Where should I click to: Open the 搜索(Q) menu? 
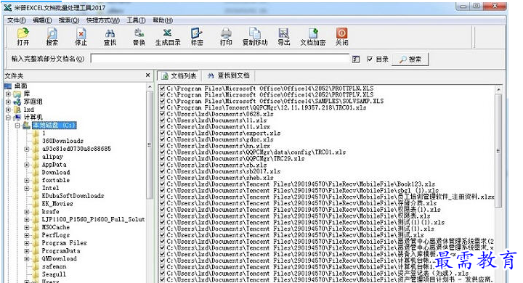(69, 20)
